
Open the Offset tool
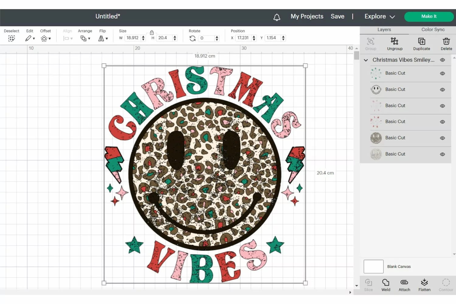tap(46, 38)
